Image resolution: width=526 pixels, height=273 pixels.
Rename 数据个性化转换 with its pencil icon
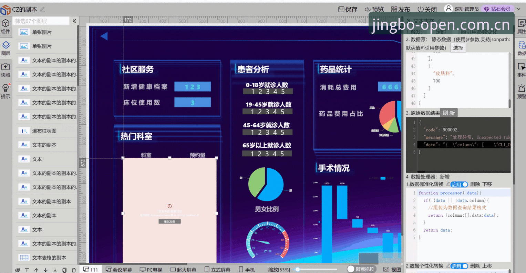point(448,266)
